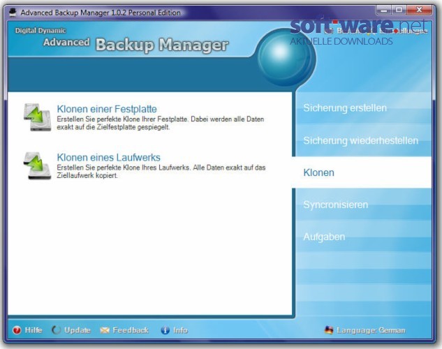The width and height of the screenshot is (442, 349).
Task: Click the Klonen eines Laufwerks drive icon
Action: (37, 166)
